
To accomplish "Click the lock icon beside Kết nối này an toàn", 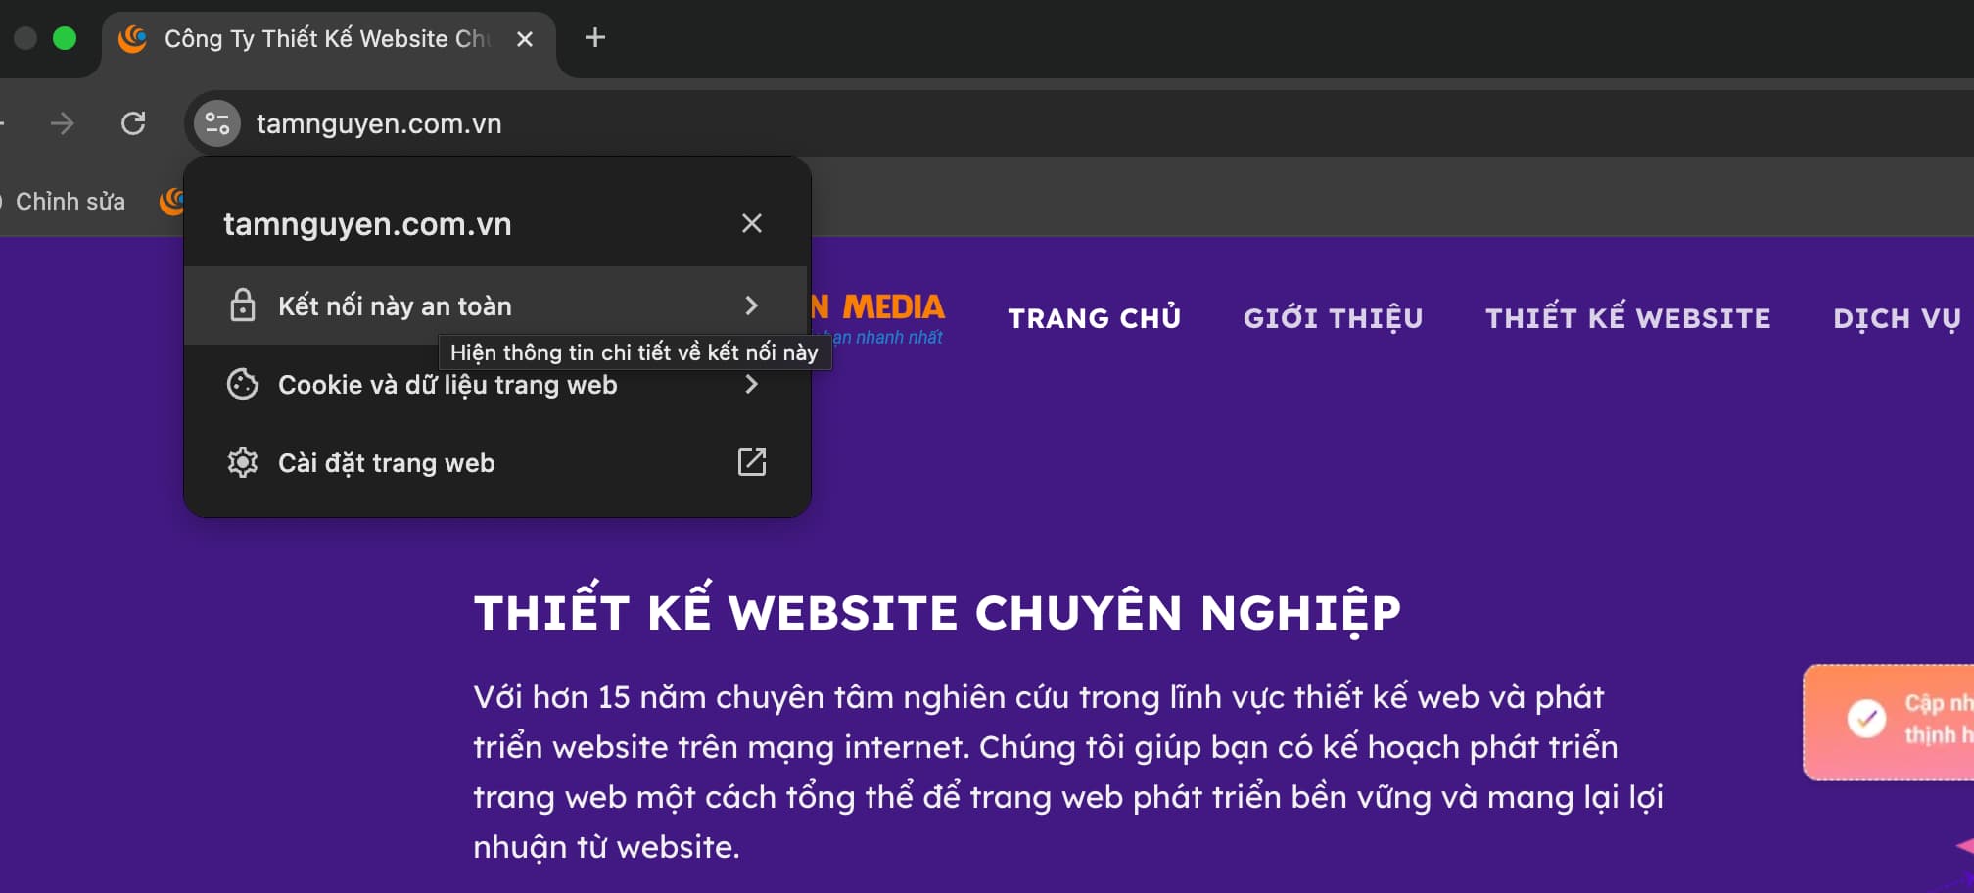I will pos(243,305).
